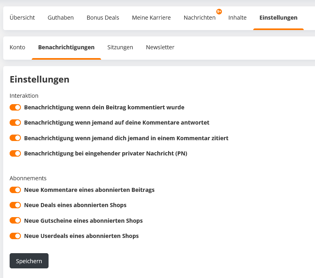Disable notification when your post is commented

(15, 107)
